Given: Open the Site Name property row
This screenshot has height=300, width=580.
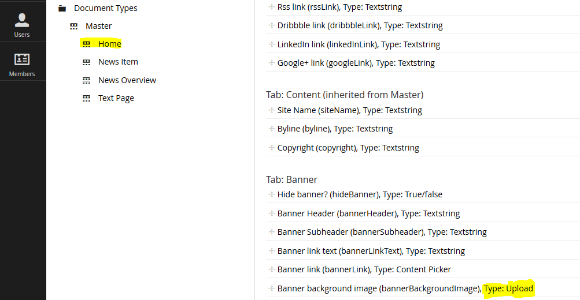Looking at the screenshot, I should coord(423,110).
